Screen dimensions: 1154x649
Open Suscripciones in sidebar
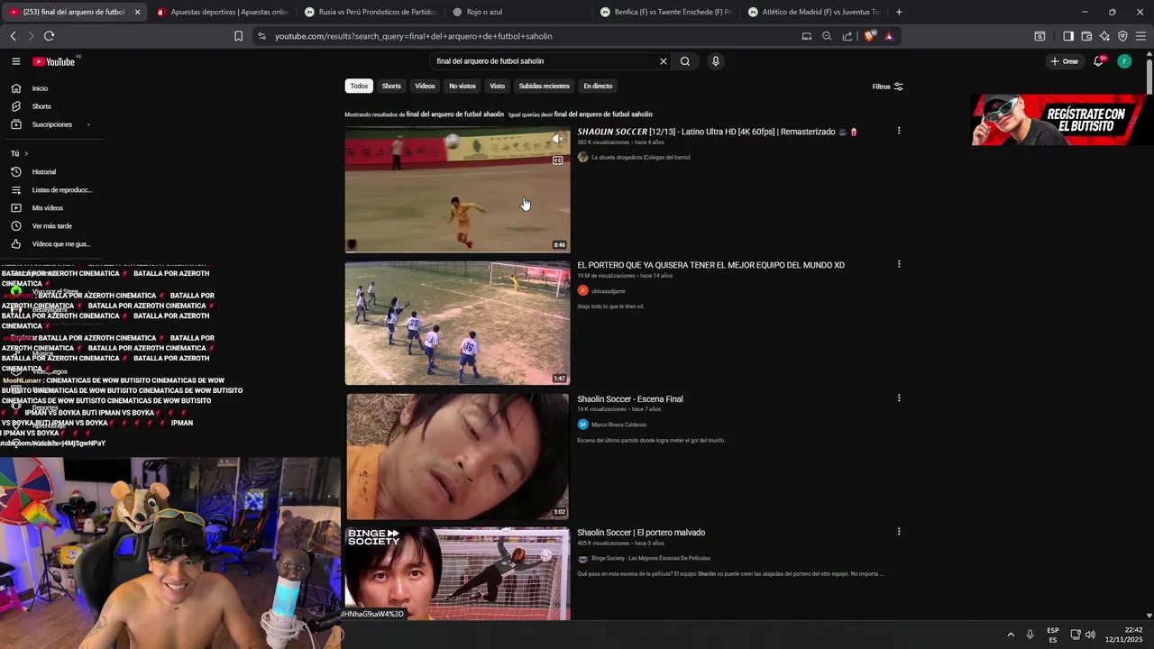coord(52,124)
